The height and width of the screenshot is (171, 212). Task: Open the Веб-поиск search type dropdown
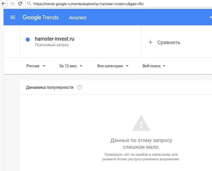pyautogui.click(x=154, y=66)
